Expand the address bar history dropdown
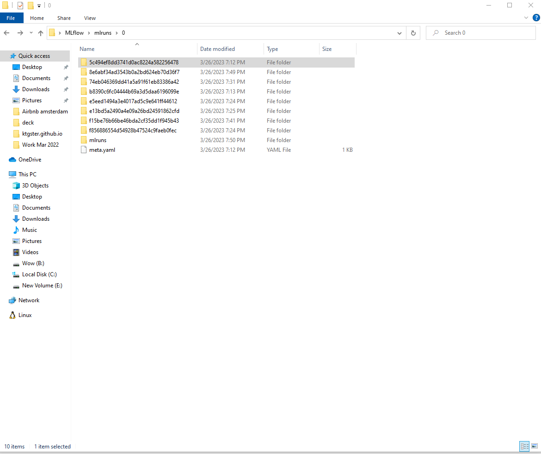Image resolution: width=541 pixels, height=454 pixels. tap(399, 33)
